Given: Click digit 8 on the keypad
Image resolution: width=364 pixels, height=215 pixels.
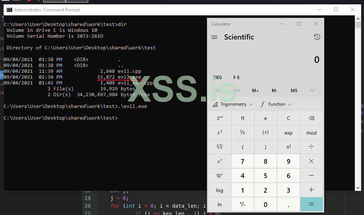Looking at the screenshot, I should [265, 161].
